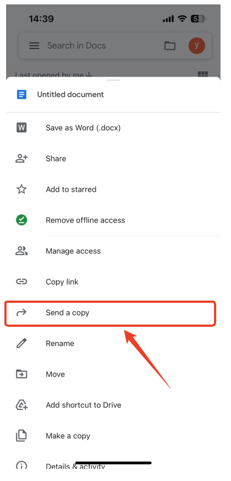Open the Last opened by me sort
Image resolution: width=231 pixels, height=481 pixels.
tap(54, 75)
